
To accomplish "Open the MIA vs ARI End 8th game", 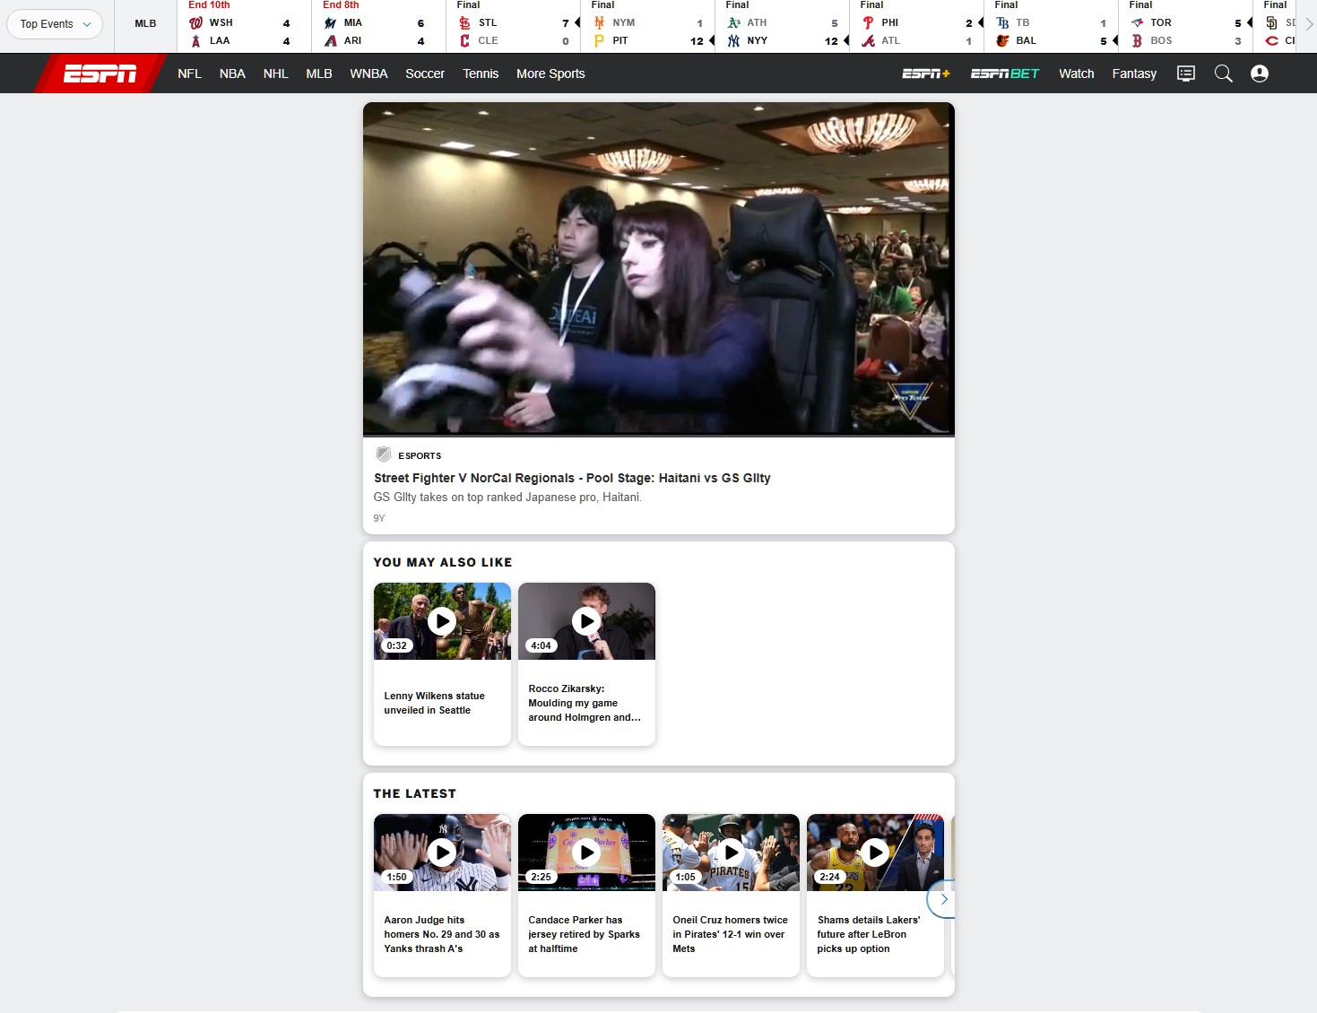I will tap(378, 26).
